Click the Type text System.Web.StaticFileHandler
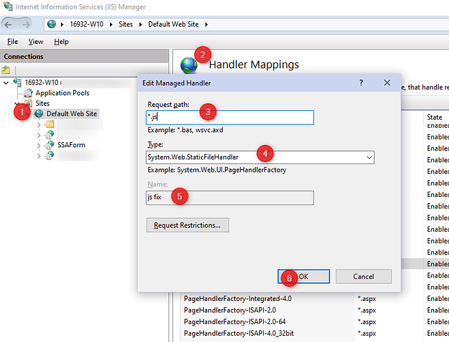 click(193, 157)
